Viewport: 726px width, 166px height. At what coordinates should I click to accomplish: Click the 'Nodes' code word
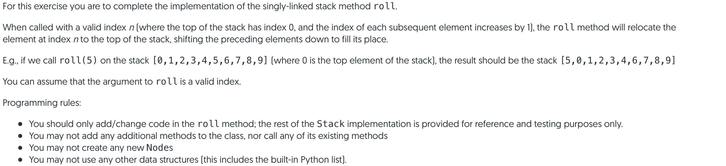tap(159, 147)
